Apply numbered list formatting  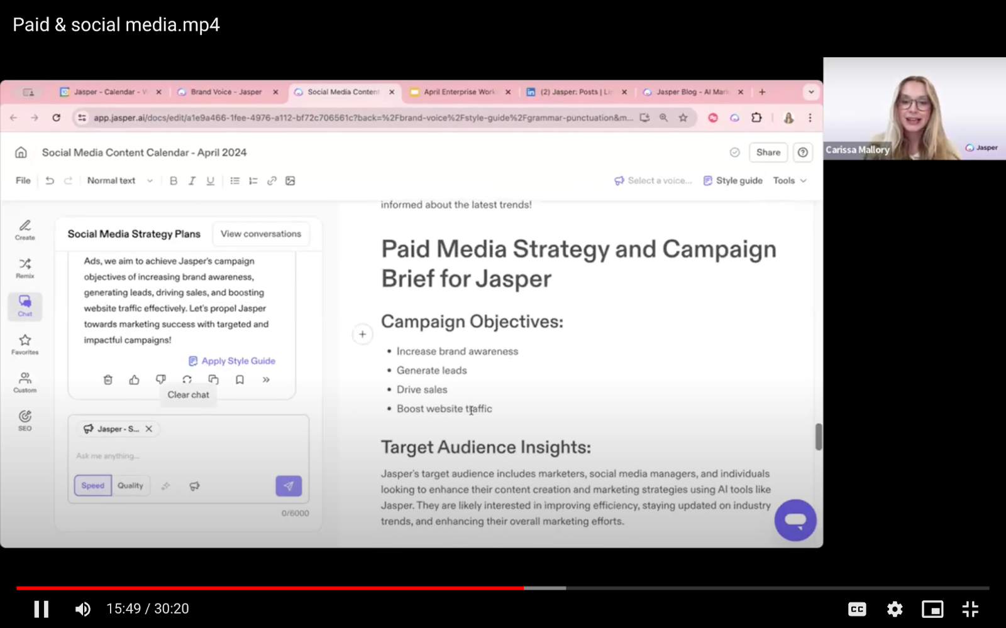tap(253, 181)
